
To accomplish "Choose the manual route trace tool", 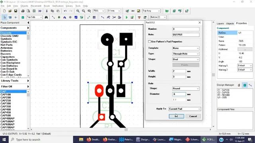I will click(102, 17).
